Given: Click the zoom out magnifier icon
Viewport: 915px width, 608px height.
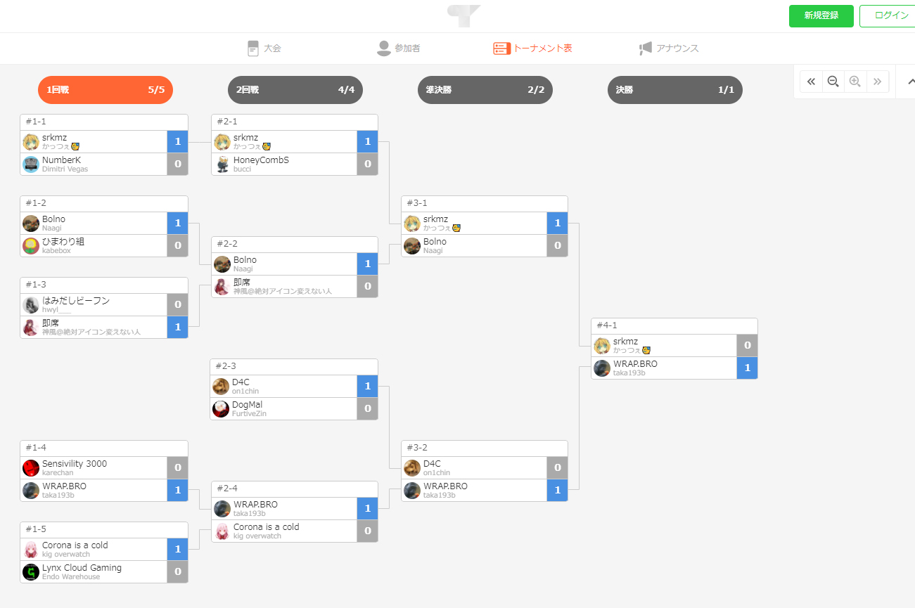Looking at the screenshot, I should coord(833,82).
